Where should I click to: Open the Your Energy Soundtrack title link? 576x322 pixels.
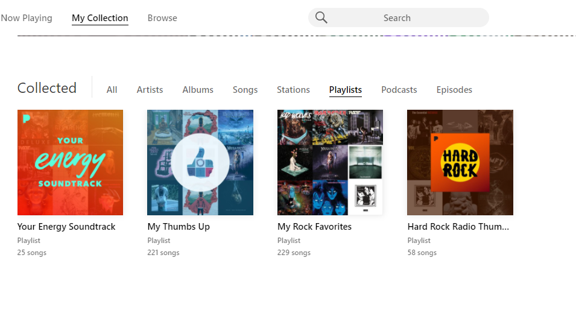click(x=66, y=227)
